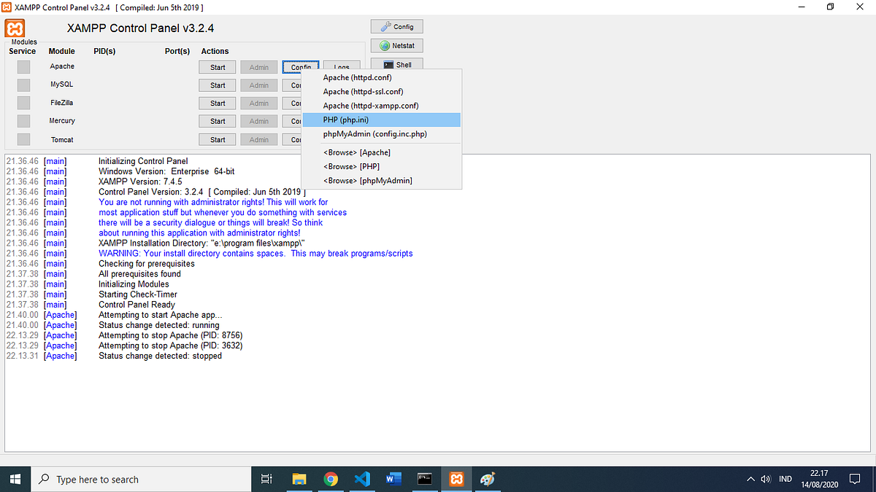The height and width of the screenshot is (492, 876).
Task: Select Apache (httpd-xampp.conf) menu entry
Action: 381,106
